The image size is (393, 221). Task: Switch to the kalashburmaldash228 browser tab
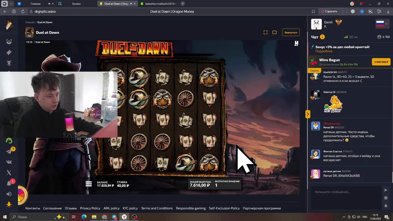pos(158,4)
